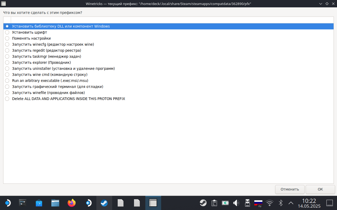The height and width of the screenshot is (210, 337).
Task: Open the clipboard history tray icon
Action: (x=214, y=203)
